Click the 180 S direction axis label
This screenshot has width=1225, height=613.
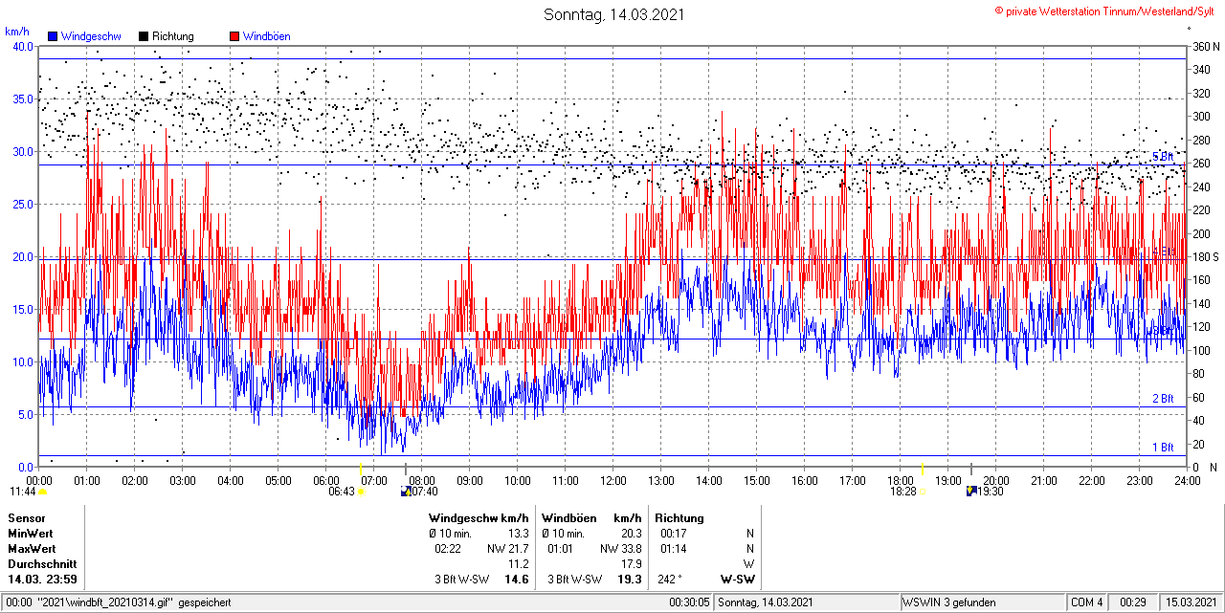pos(1204,256)
